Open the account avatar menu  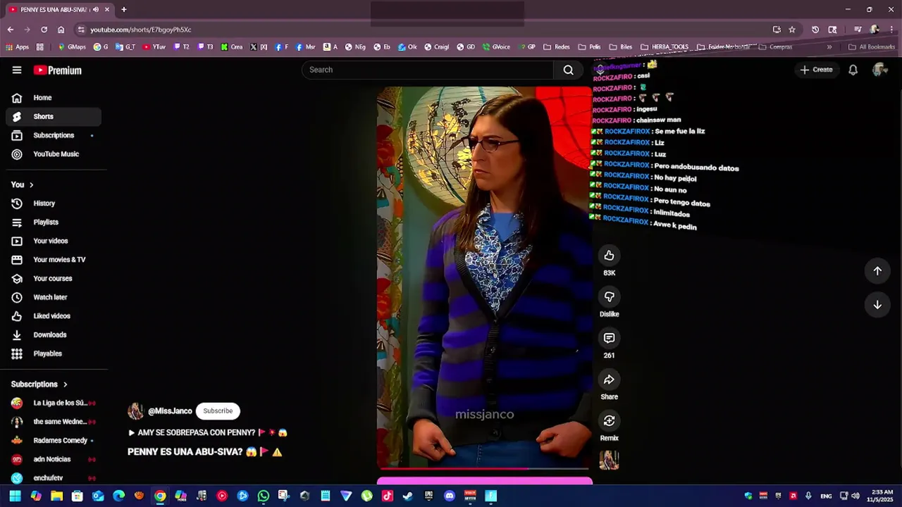[x=879, y=70]
